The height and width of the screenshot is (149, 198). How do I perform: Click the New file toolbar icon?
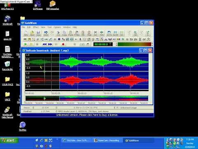coord(26,33)
